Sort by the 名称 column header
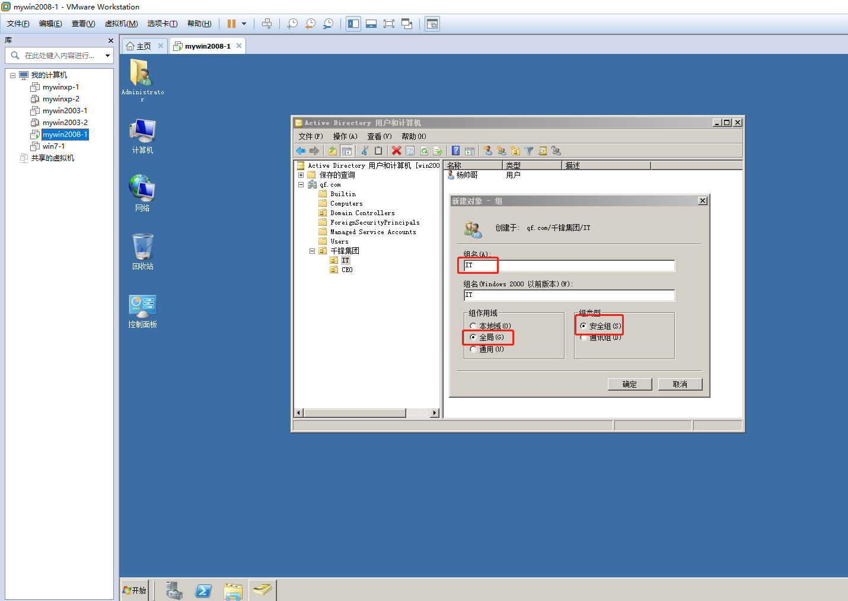This screenshot has width=848, height=601. tap(473, 165)
